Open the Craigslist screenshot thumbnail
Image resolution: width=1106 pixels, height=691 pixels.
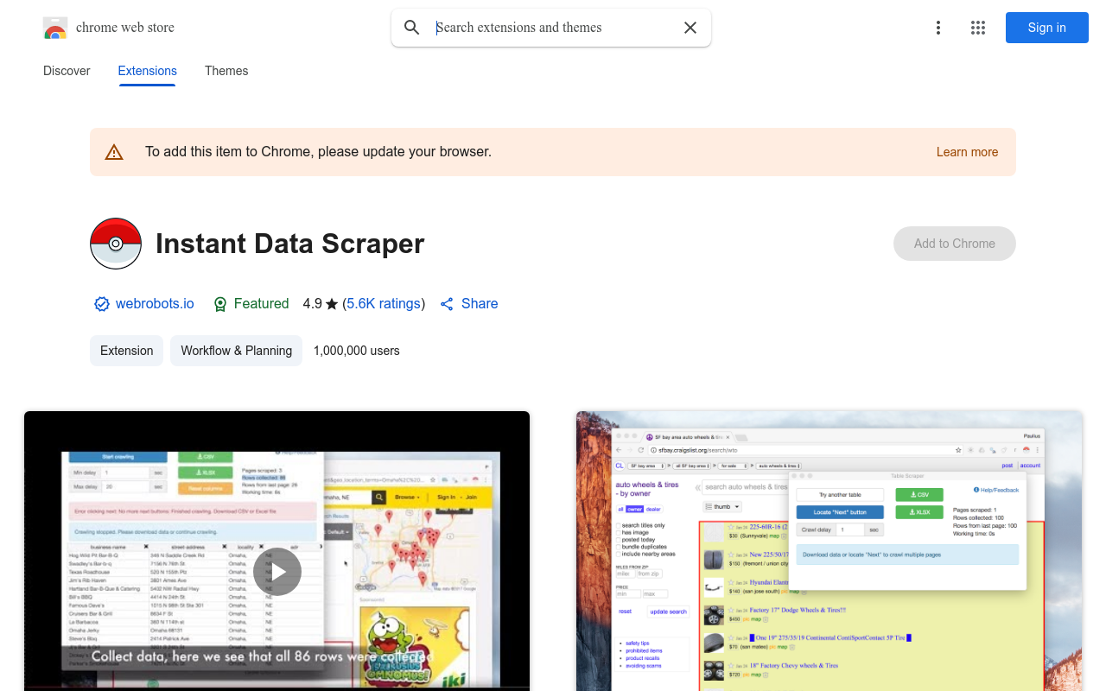(829, 551)
